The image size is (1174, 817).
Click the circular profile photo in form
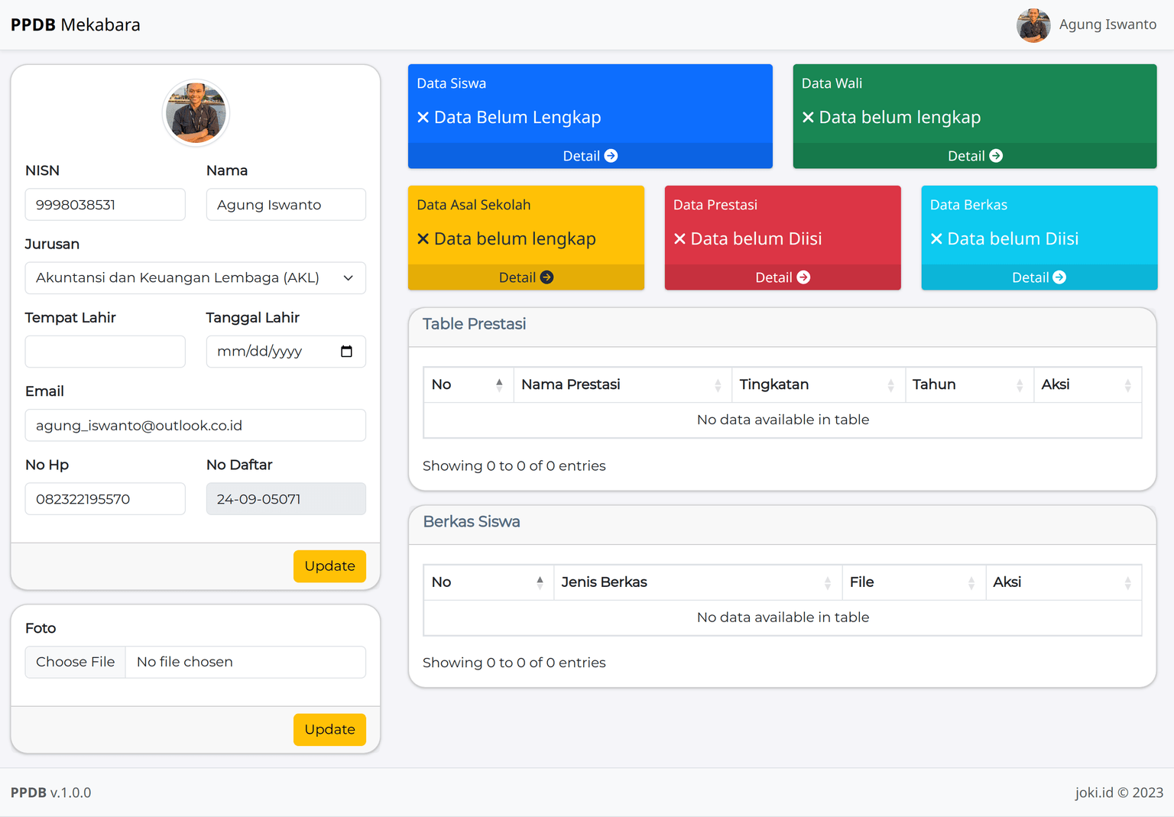(196, 113)
